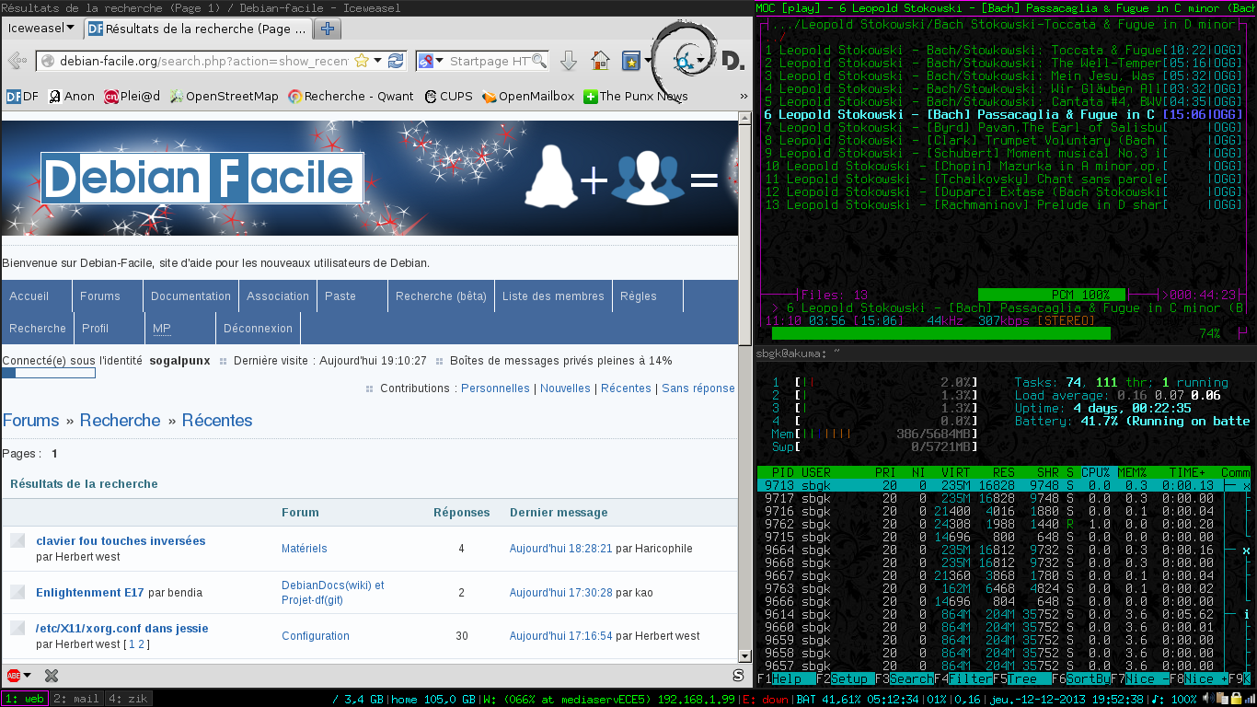This screenshot has width=1257, height=707.
Task: Show more bookmarks with the overflow chevron
Action: (x=743, y=96)
